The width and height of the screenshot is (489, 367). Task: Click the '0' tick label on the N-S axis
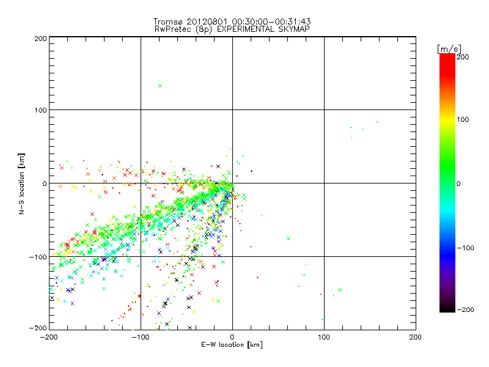point(45,183)
